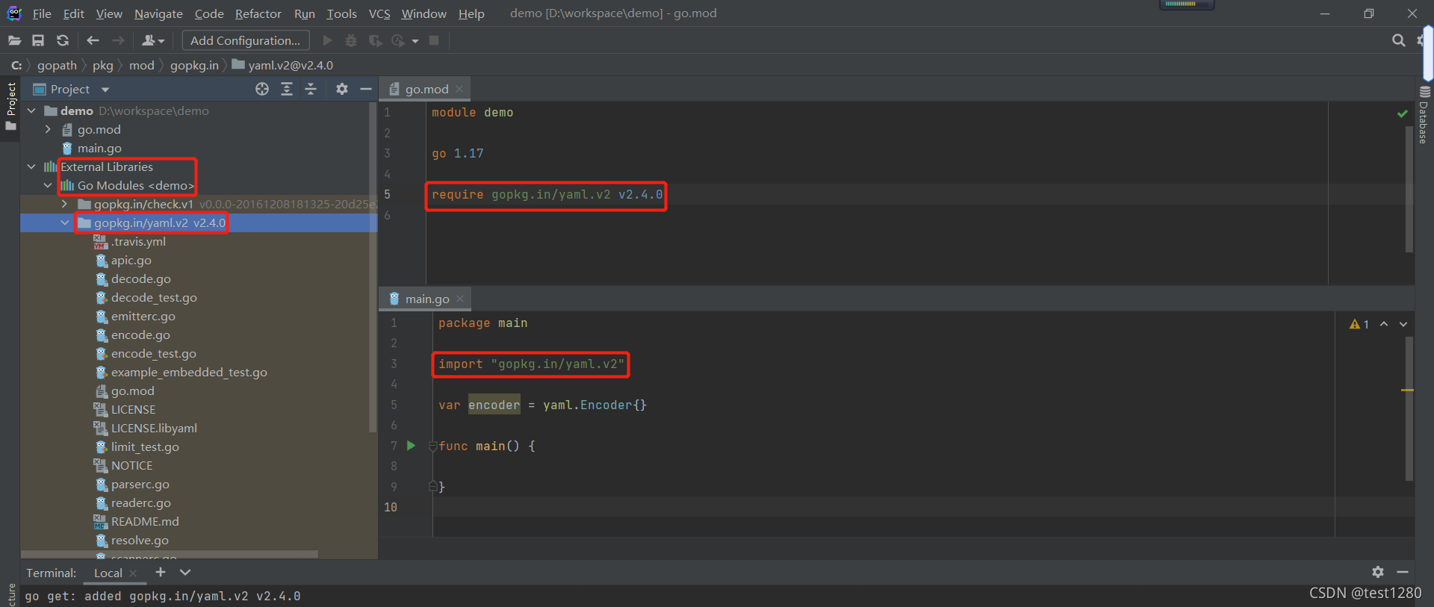Go to previous highlighted problem arrow
The width and height of the screenshot is (1434, 607).
click(x=1384, y=324)
